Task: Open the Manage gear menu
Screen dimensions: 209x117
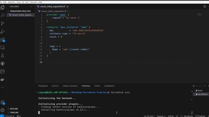Action: [2, 110]
